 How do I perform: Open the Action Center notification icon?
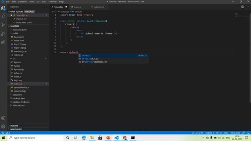click(246, 137)
